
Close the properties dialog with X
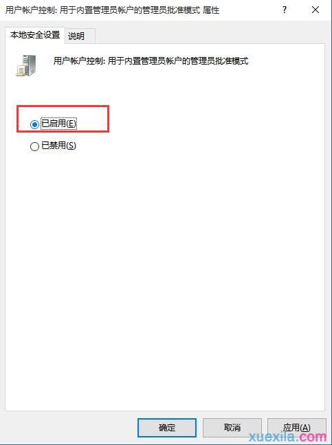pyautogui.click(x=316, y=10)
